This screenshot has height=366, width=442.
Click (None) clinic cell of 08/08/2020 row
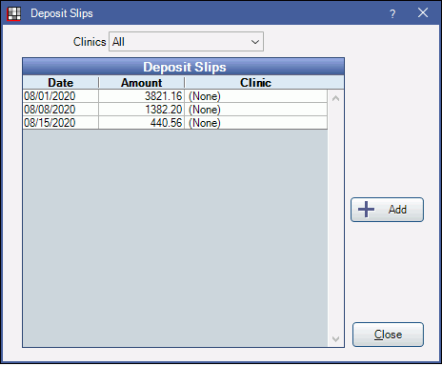pyautogui.click(x=256, y=110)
